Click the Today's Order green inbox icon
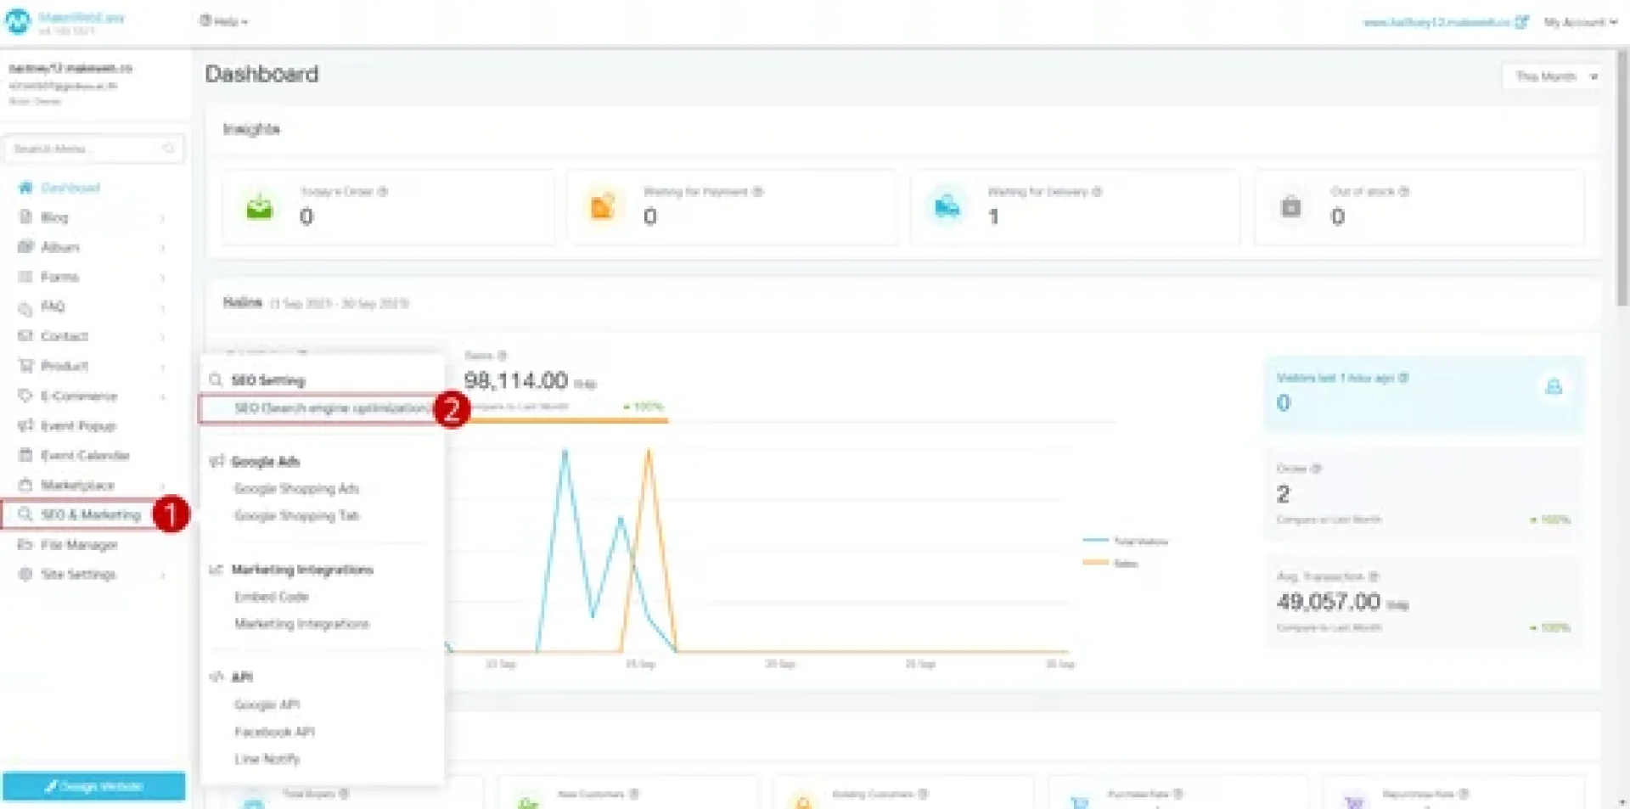Viewport: 1630px width, 809px height. click(260, 207)
